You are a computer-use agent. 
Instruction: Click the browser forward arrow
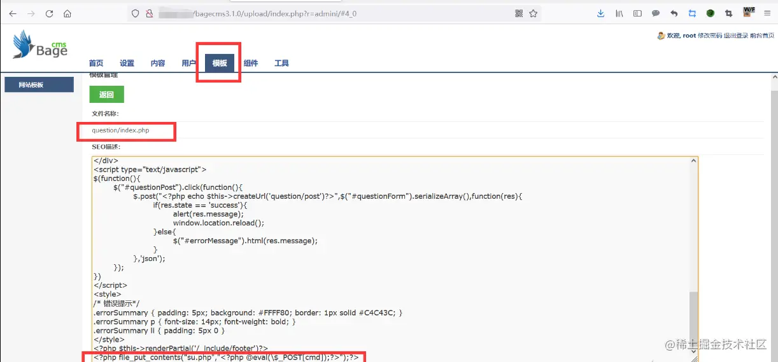(31, 13)
